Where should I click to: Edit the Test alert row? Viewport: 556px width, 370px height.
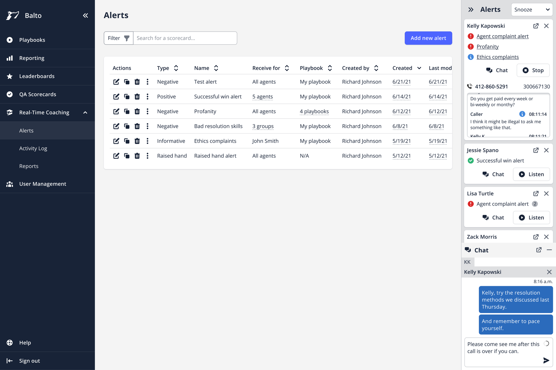[x=116, y=82]
